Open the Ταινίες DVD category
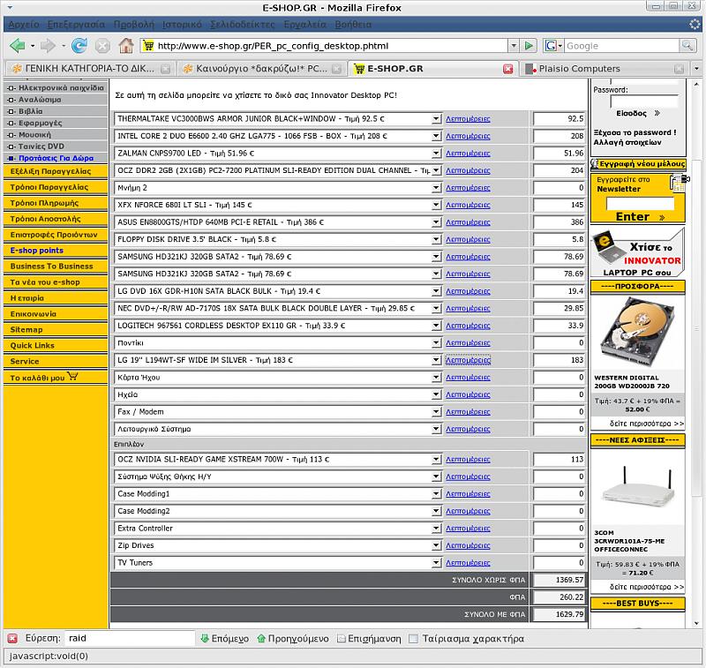The height and width of the screenshot is (668, 706). point(41,146)
